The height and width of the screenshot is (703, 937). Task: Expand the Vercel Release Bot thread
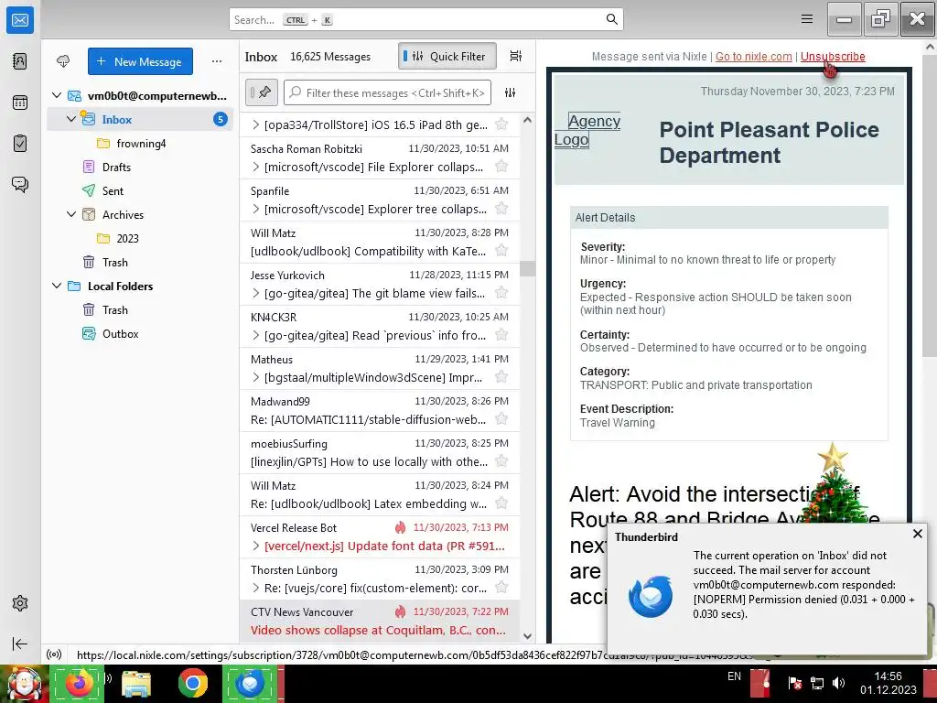click(x=256, y=546)
